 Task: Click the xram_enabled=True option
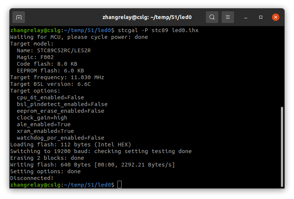[x=45, y=131]
